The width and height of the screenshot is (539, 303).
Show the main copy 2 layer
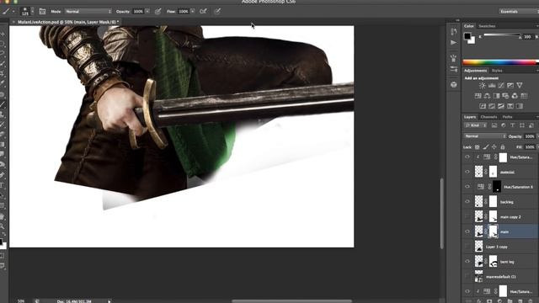467,216
